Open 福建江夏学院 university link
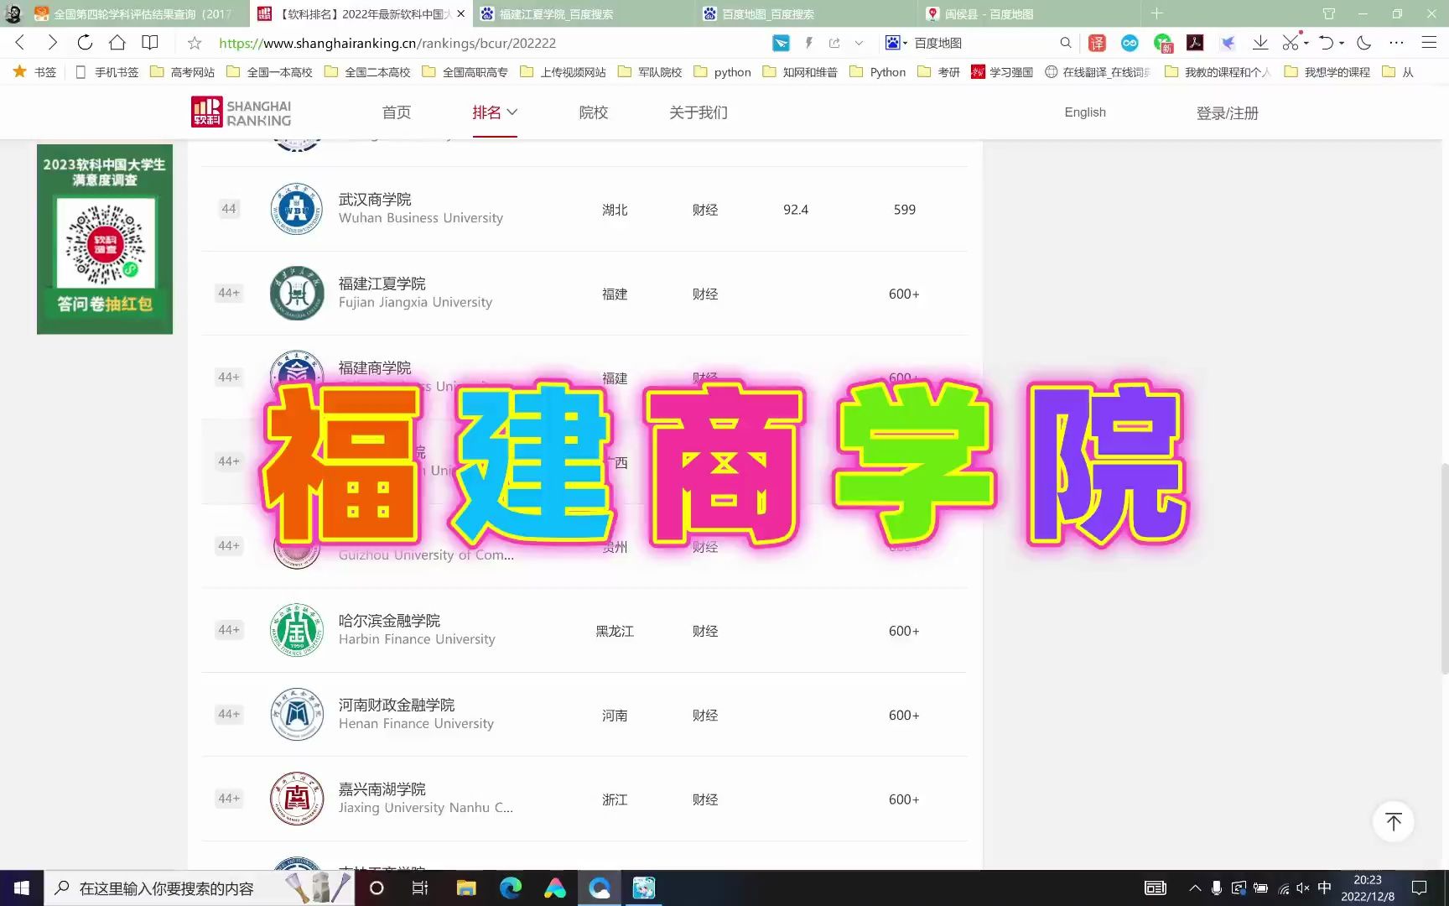This screenshot has width=1449, height=906. point(382,284)
